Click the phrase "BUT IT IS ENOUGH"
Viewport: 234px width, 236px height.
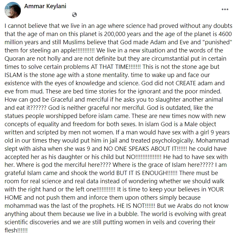click(142, 173)
